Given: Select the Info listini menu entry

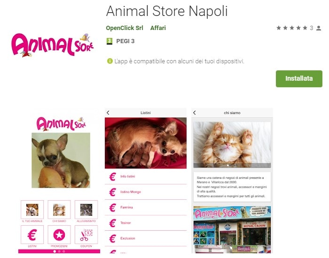Looking at the screenshot, I should (146, 176).
